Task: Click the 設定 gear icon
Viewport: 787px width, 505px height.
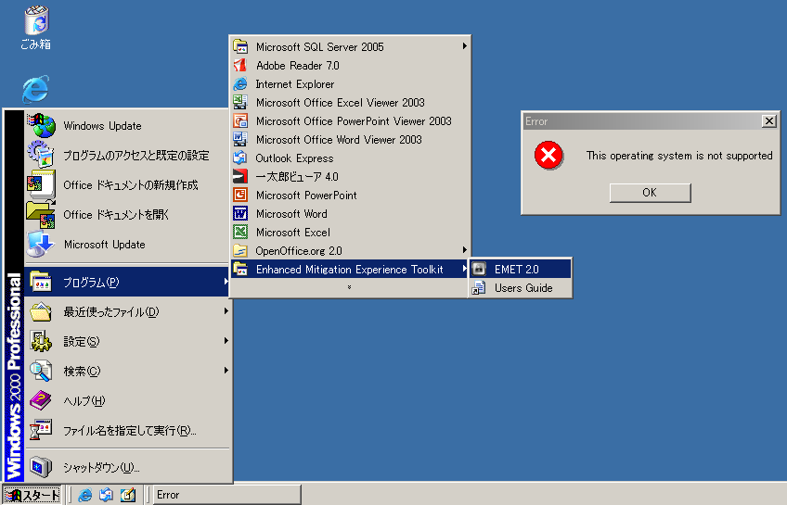Action: [41, 341]
